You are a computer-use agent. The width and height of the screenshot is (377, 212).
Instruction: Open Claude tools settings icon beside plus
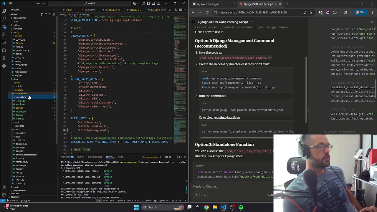[x=204, y=195]
